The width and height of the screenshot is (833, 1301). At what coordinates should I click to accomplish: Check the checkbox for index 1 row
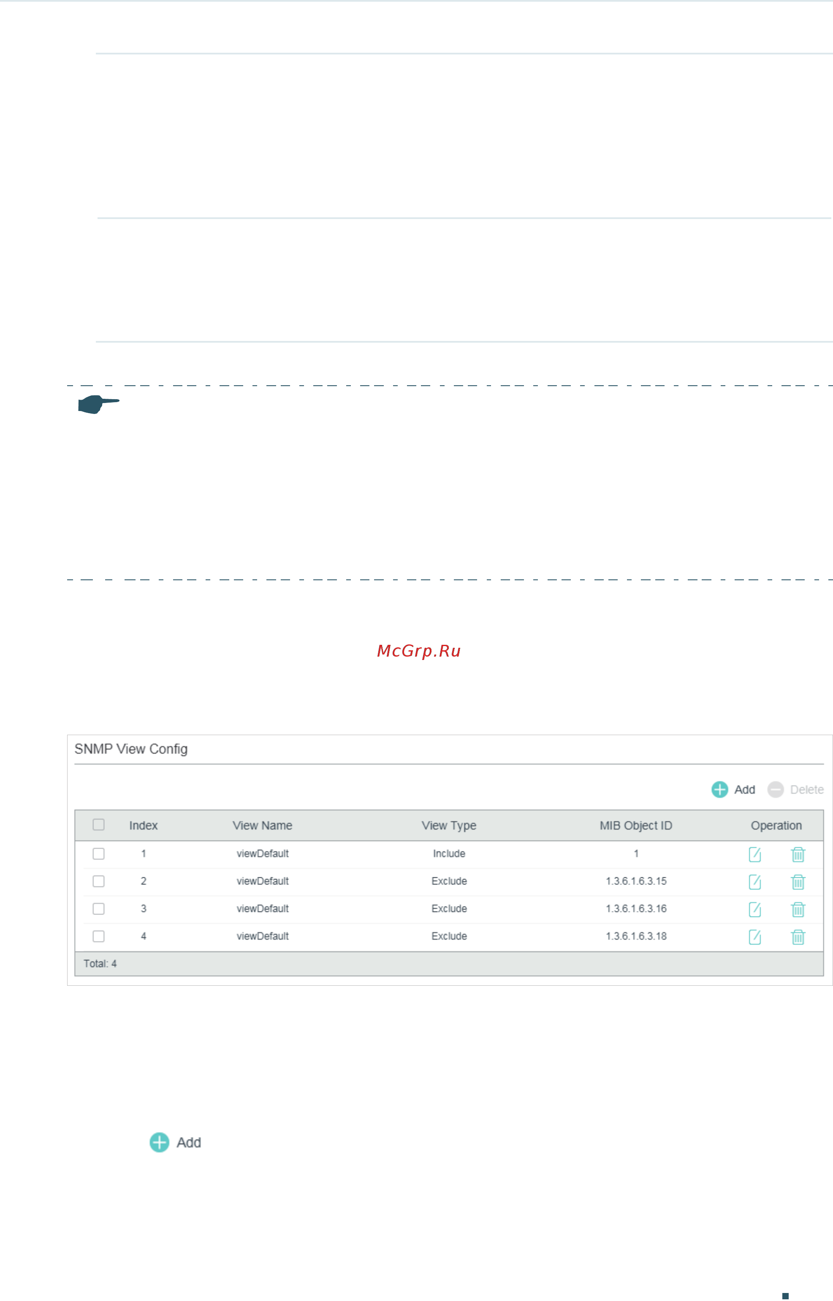[x=98, y=854]
